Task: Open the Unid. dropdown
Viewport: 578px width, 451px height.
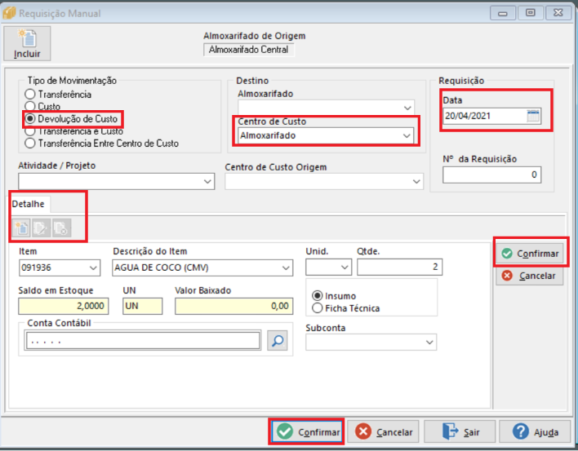Action: 345,267
